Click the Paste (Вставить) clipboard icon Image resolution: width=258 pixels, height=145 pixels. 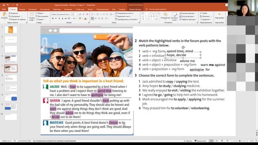[4, 14]
